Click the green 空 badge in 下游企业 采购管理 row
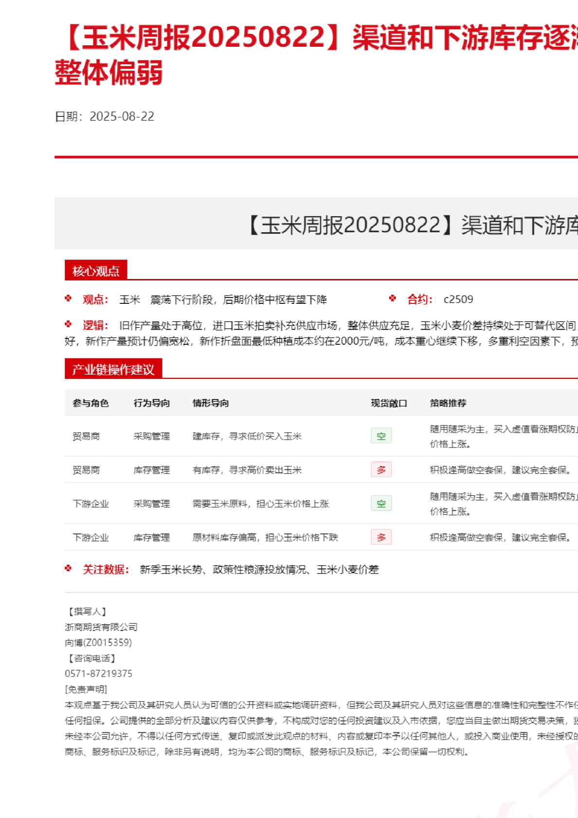This screenshot has height=818, width=578. [x=381, y=503]
